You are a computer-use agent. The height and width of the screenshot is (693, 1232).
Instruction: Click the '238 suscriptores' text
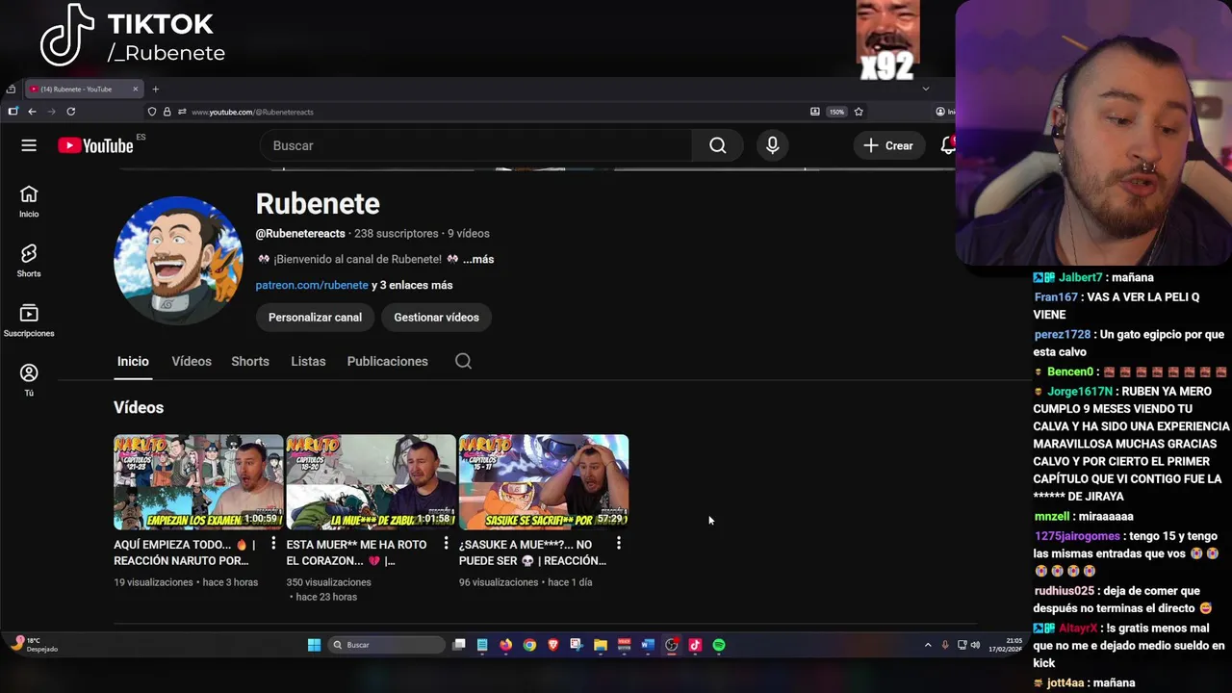(396, 234)
